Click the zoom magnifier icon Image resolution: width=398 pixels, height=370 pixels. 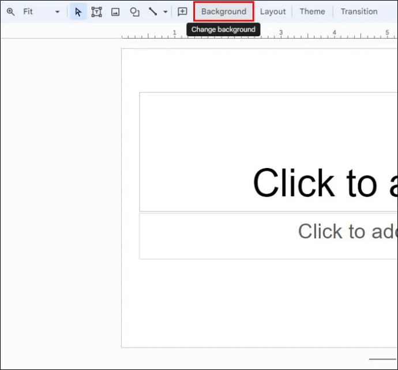click(x=10, y=12)
